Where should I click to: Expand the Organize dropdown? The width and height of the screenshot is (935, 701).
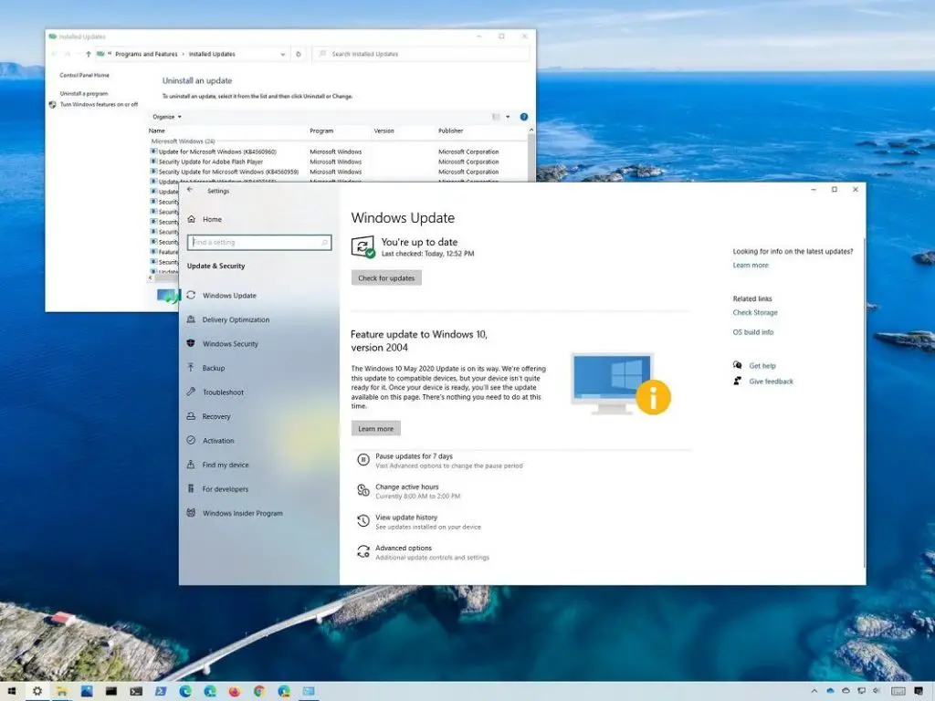167,117
